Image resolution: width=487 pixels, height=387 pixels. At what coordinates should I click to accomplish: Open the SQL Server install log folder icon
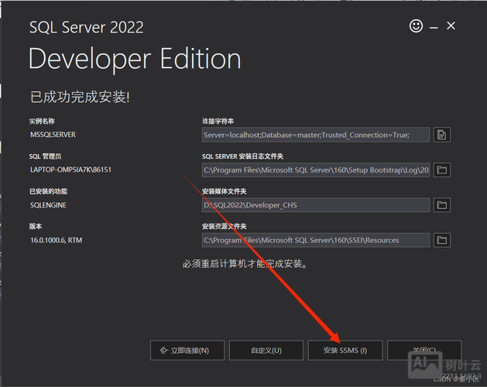(x=441, y=170)
